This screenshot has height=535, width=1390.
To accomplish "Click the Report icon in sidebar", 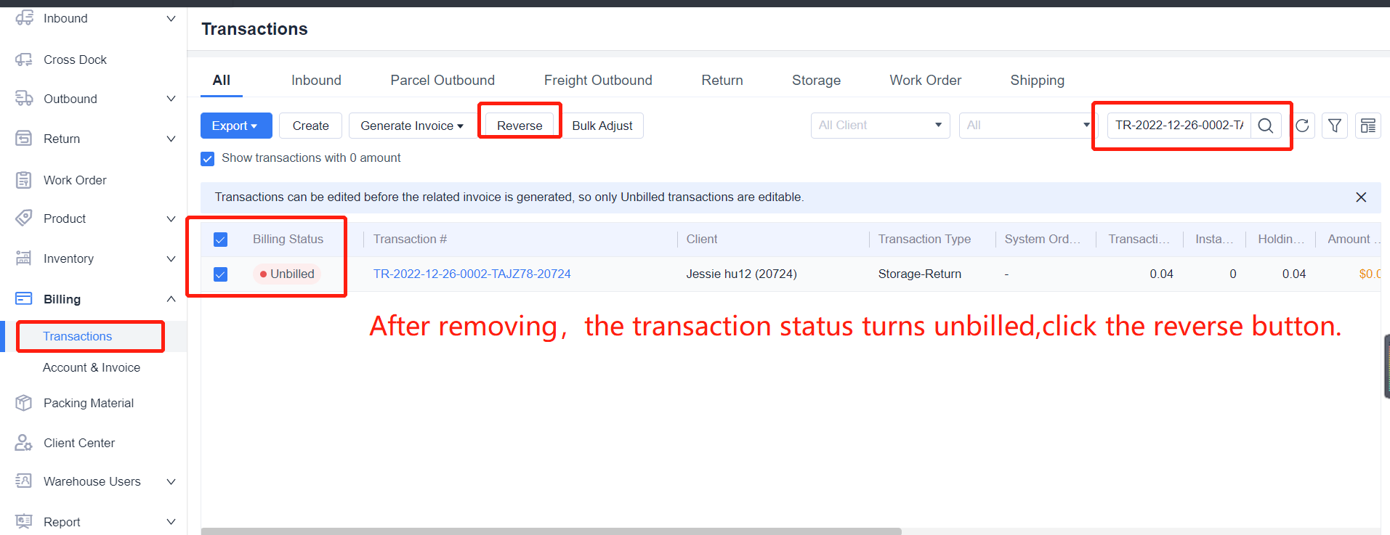I will [x=24, y=521].
